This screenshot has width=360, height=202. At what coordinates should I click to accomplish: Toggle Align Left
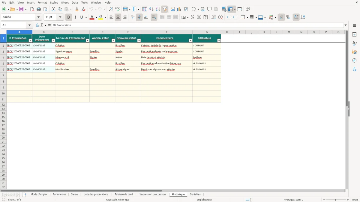112,17
